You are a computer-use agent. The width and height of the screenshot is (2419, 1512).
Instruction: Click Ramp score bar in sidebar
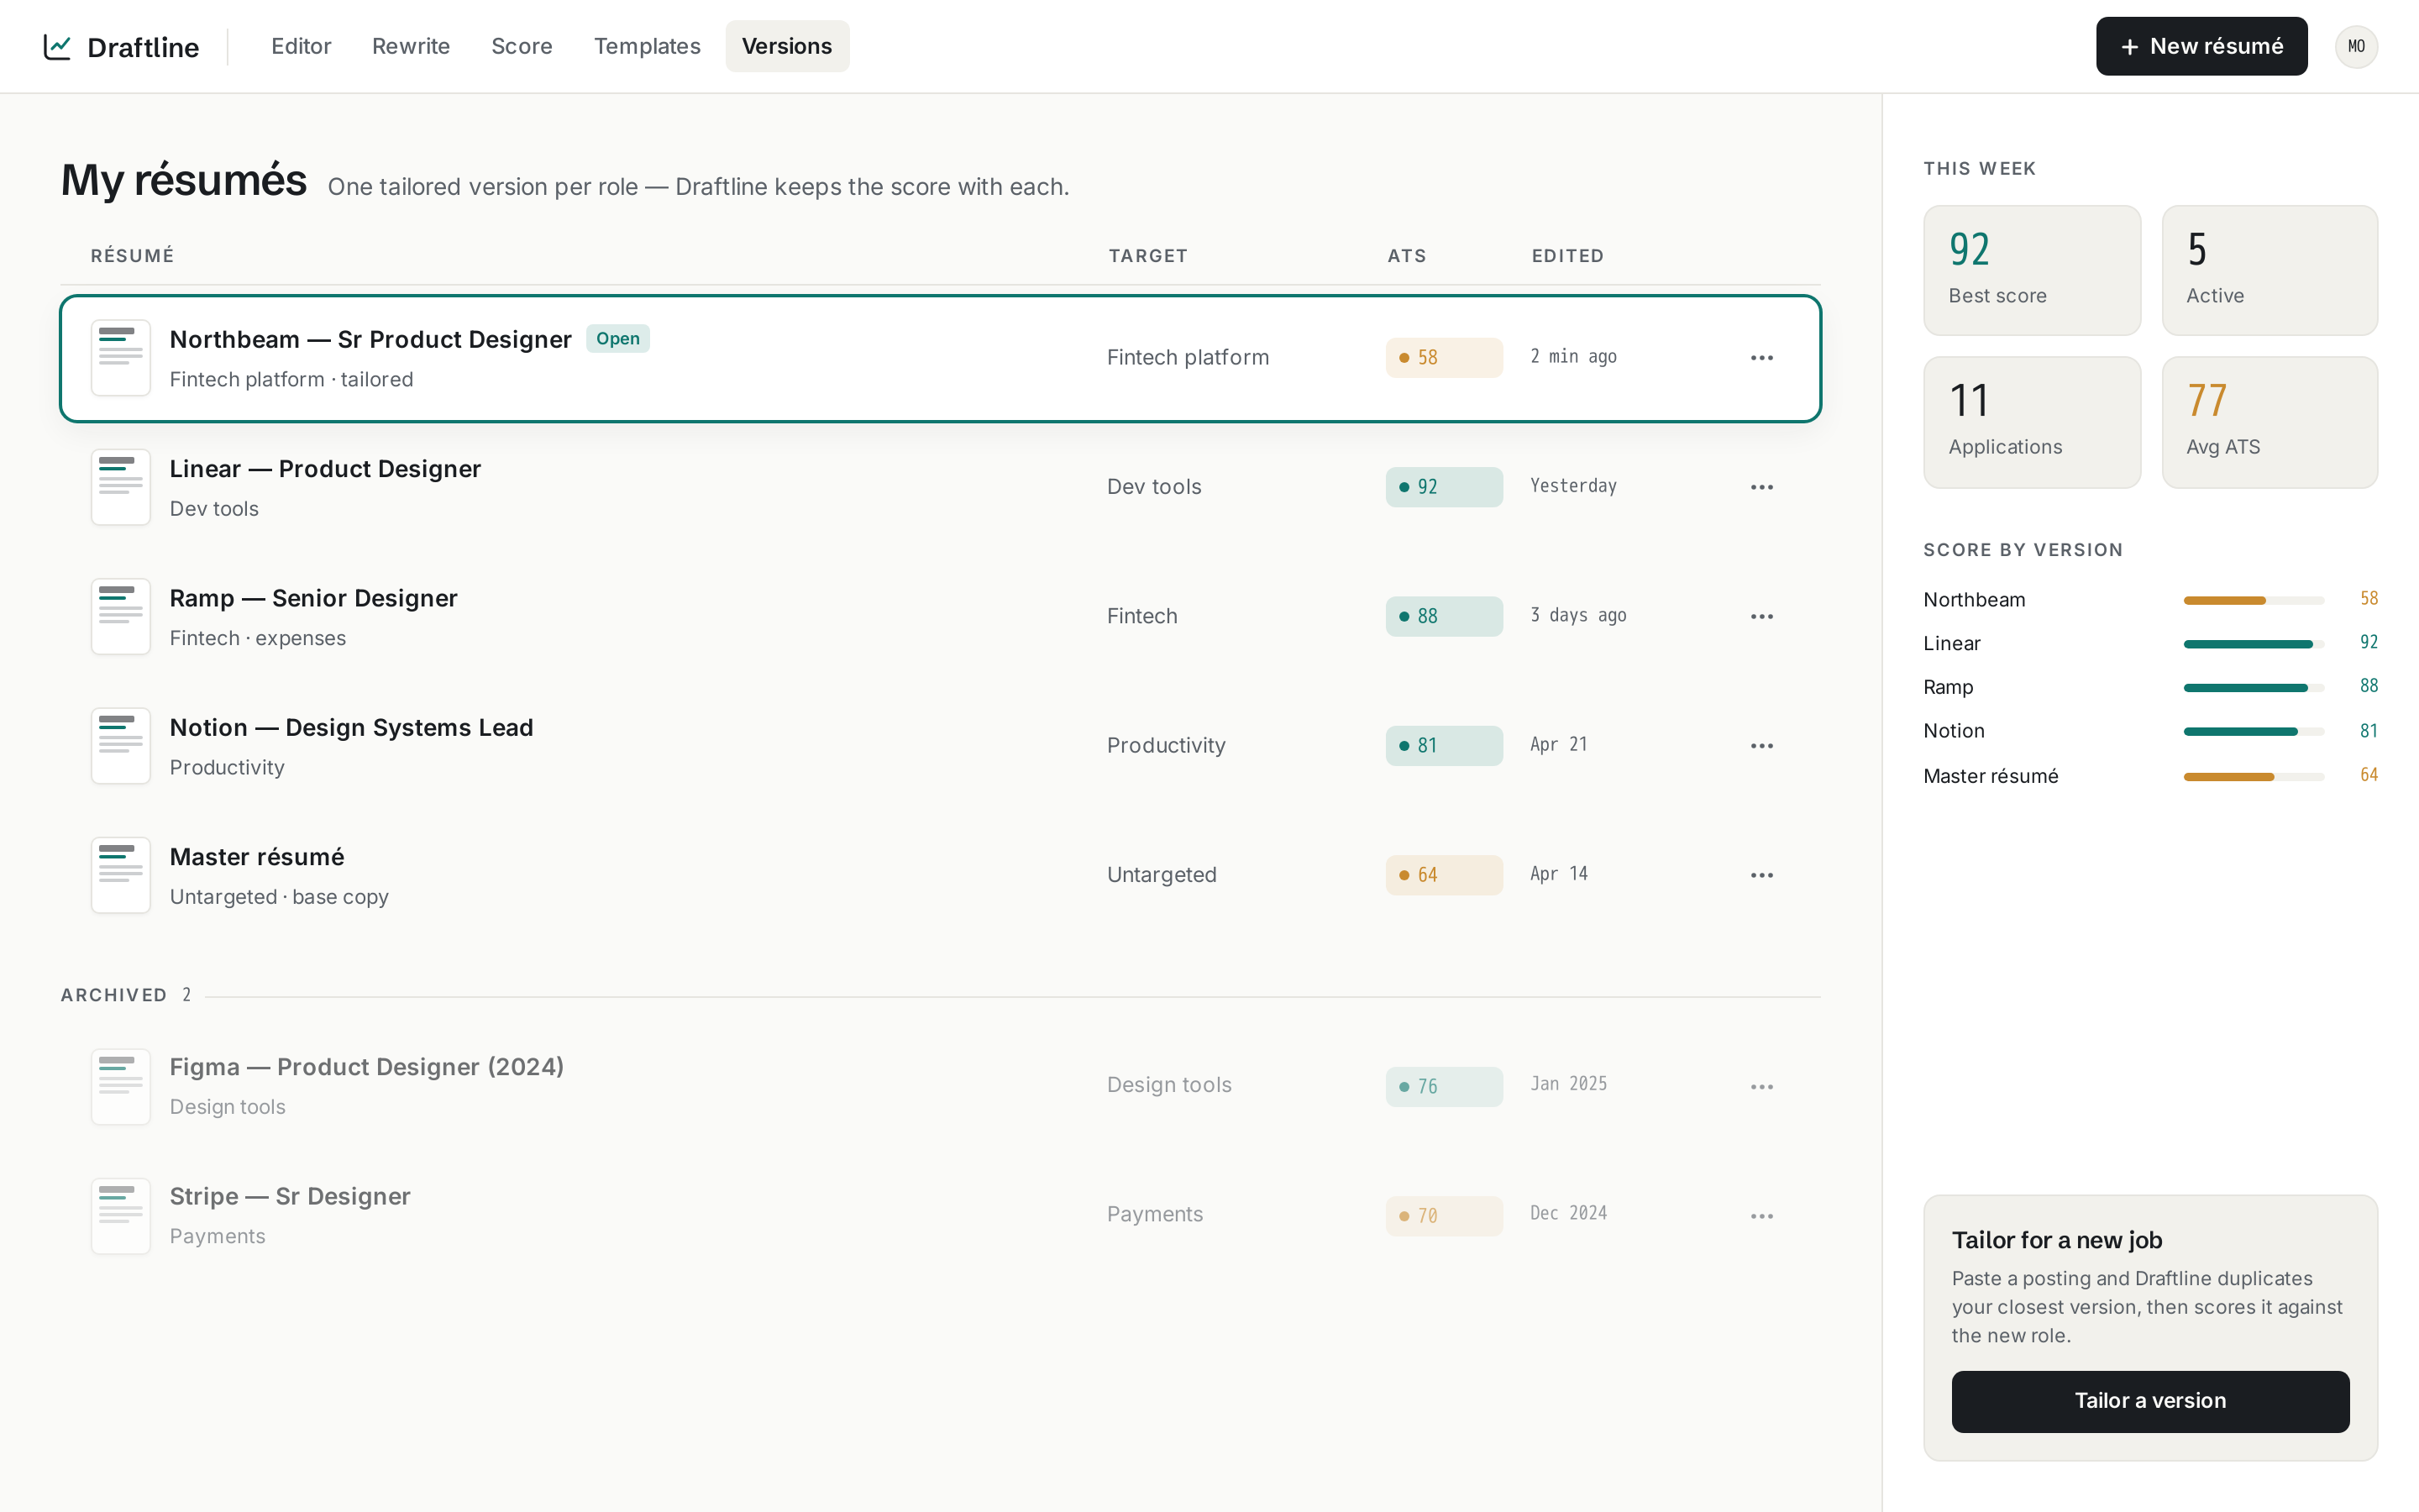[2253, 688]
